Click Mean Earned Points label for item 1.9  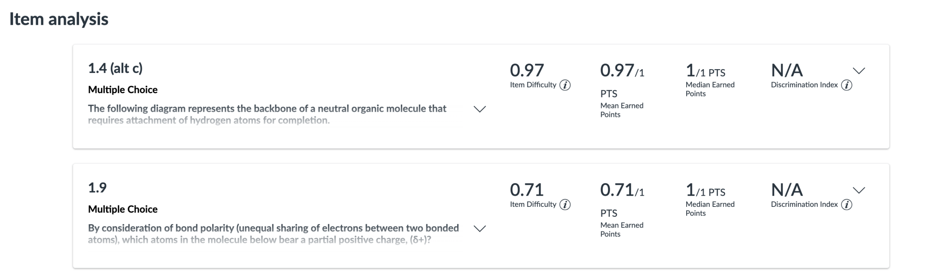622,229
